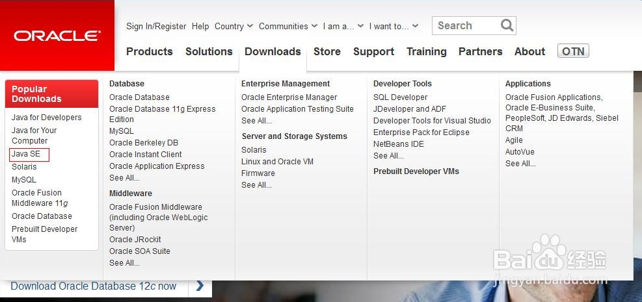Screen dimensions: 642x302
Task: Open the Solutions menu
Action: pyautogui.click(x=209, y=51)
